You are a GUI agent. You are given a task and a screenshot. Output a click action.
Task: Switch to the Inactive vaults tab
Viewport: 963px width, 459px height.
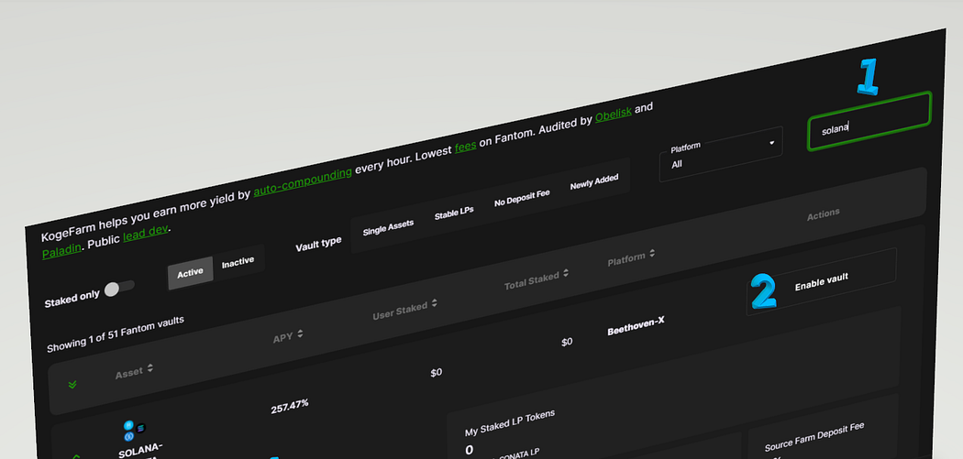pos(238,261)
